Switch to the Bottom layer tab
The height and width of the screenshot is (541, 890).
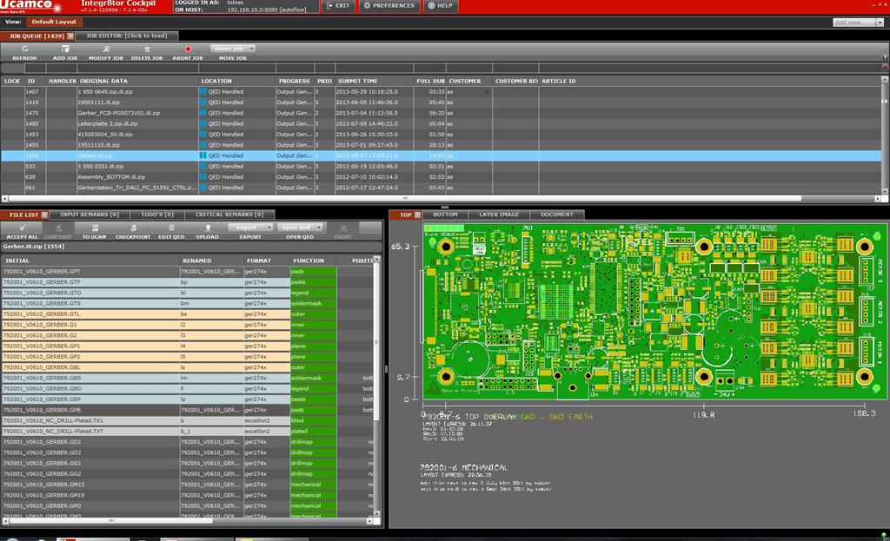pos(445,214)
